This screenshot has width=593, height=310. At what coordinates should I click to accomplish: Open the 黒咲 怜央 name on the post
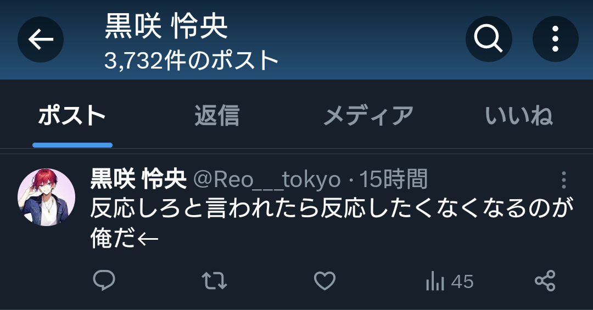tap(138, 179)
